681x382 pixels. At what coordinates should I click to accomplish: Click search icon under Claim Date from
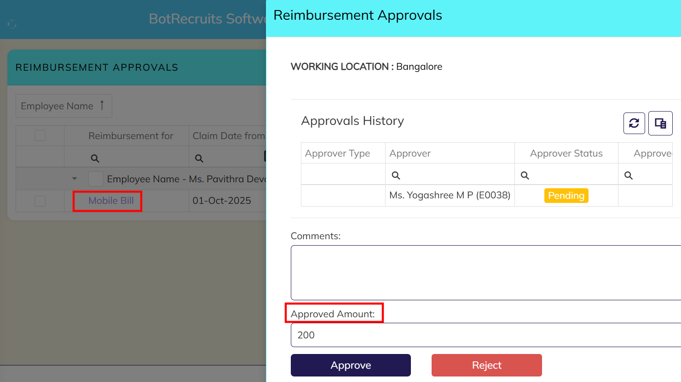[x=199, y=158]
